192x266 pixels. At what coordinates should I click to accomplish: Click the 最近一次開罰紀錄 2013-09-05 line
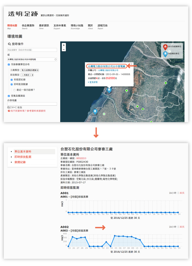point(109,74)
